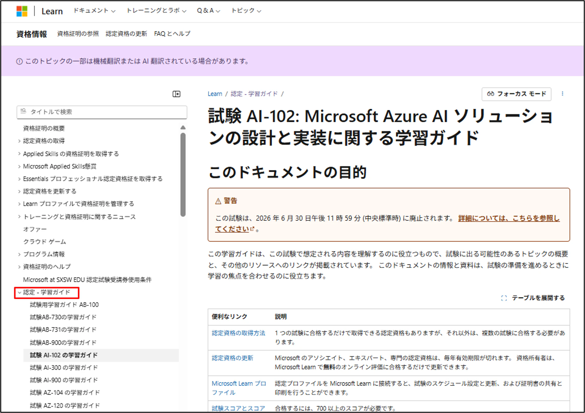Expand 資格証明のヘルプ tree node
Image resolution: width=585 pixels, height=413 pixels.
[19, 267]
